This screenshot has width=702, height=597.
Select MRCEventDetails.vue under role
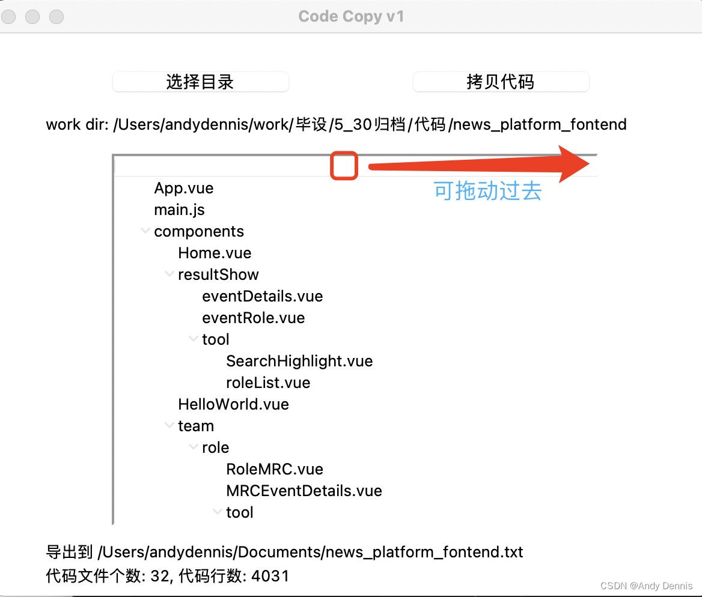pos(304,491)
